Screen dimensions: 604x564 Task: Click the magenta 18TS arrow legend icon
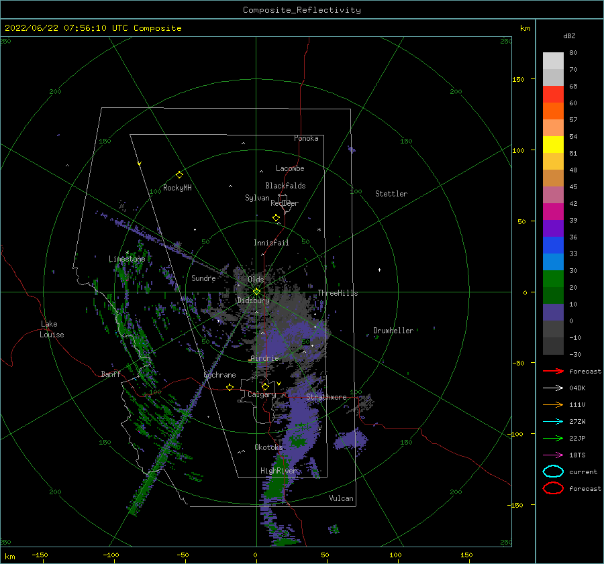(x=553, y=455)
